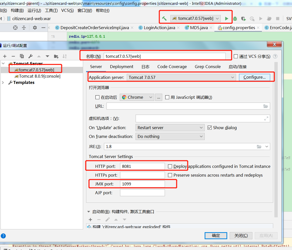The width and height of the screenshot is (292, 250).
Task: Check Deploy applications configured in Tomcat instance
Action: (170, 166)
